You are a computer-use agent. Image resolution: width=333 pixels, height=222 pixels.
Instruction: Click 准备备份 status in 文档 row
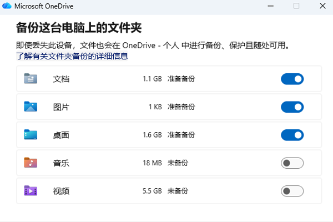[181, 79]
